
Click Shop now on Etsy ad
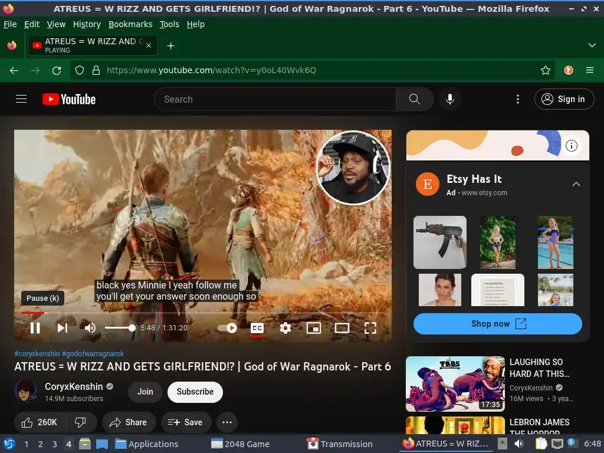pyautogui.click(x=497, y=324)
